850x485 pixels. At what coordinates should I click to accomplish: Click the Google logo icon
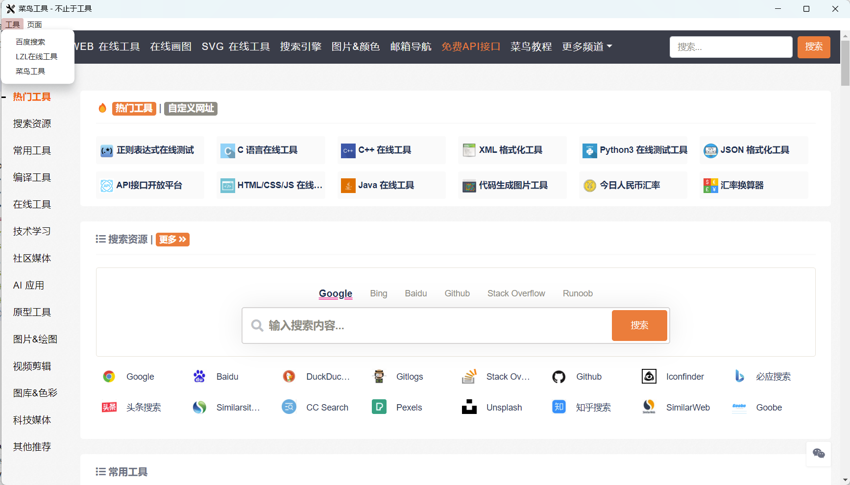109,376
